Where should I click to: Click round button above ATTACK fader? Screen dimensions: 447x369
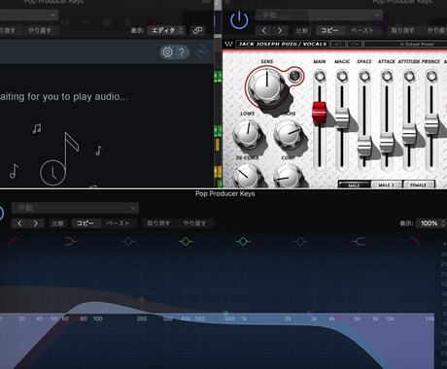387,76
